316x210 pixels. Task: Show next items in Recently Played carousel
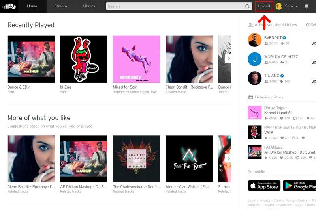pos(229,59)
